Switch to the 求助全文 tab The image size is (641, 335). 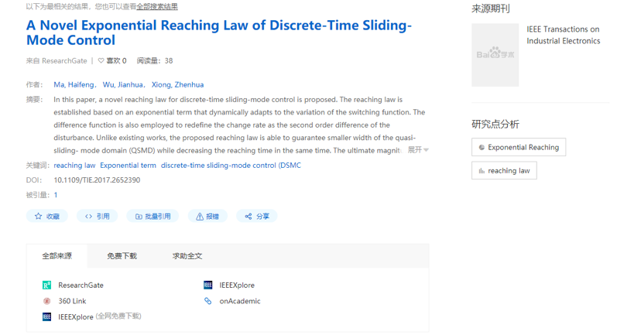187,256
